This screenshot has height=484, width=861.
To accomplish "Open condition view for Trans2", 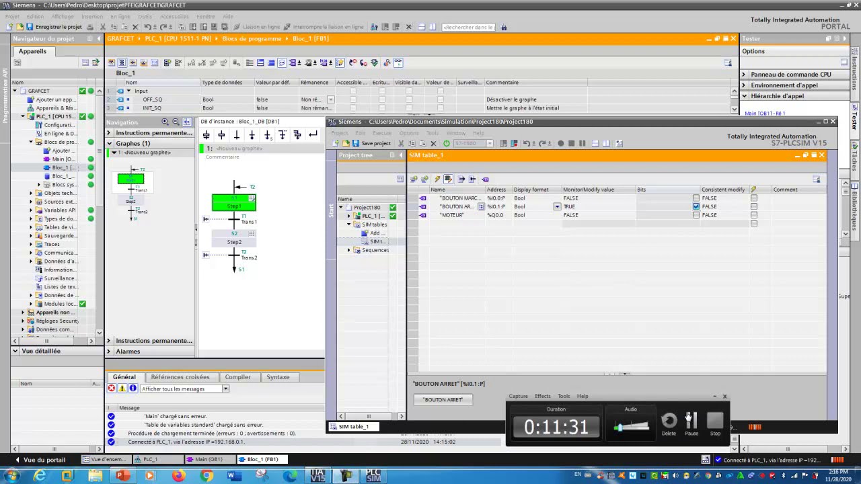I will [x=206, y=255].
